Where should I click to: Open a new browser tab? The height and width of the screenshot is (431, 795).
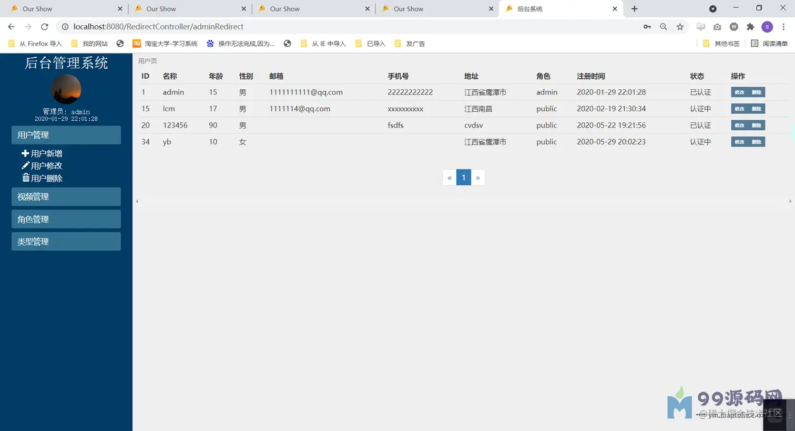coord(635,9)
